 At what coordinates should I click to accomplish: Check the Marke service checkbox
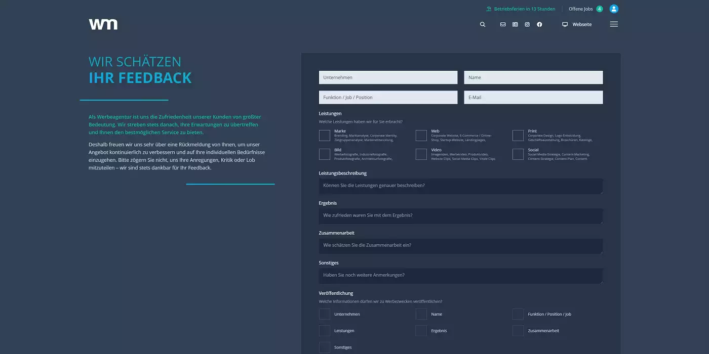[325, 136]
